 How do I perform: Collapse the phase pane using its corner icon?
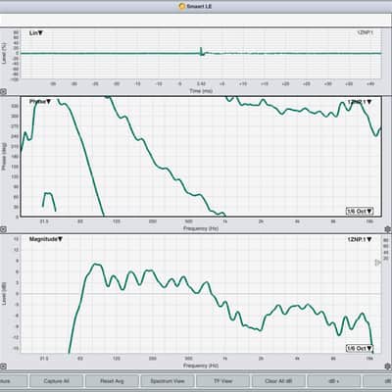[3, 229]
